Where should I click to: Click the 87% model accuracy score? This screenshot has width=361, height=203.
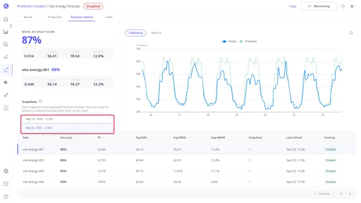pos(32,40)
